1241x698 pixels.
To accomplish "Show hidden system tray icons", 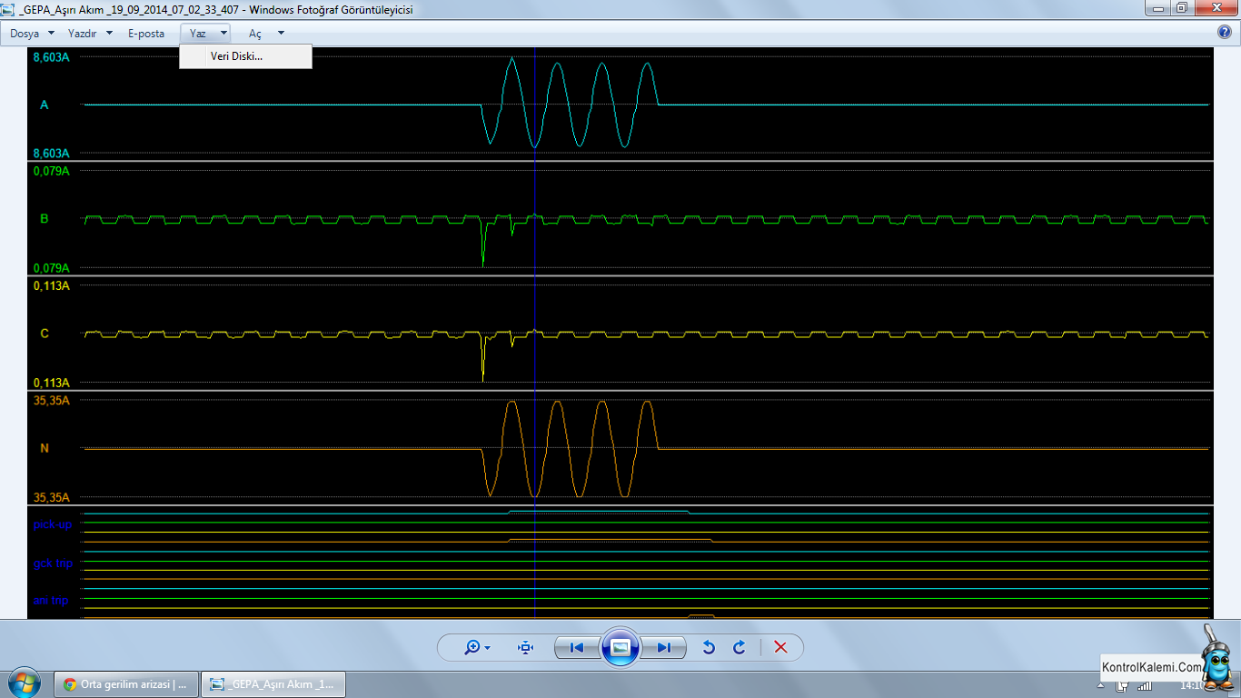I will [1098, 685].
